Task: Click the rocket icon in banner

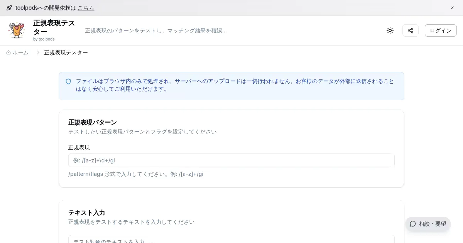Action: (x=9, y=8)
